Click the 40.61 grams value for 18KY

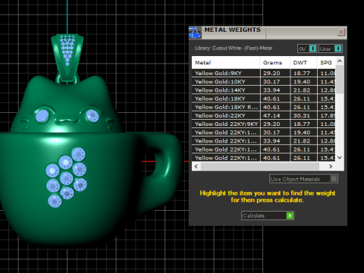[271, 99]
